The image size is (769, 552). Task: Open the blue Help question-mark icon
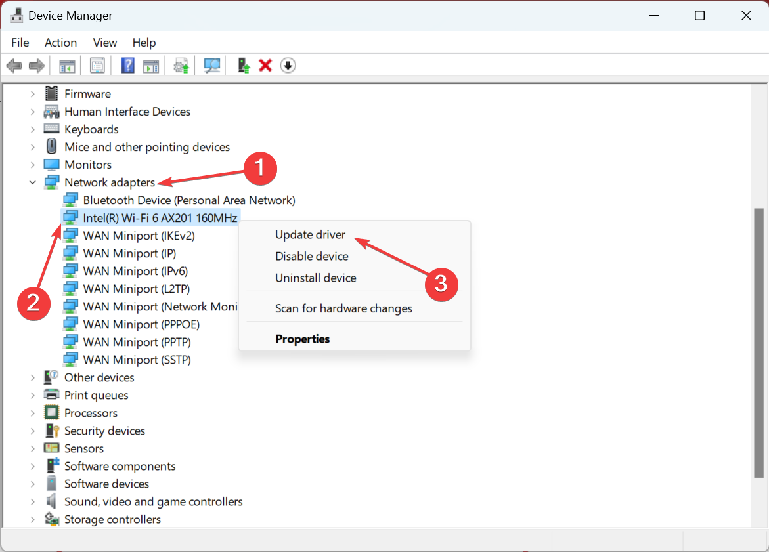pyautogui.click(x=128, y=65)
